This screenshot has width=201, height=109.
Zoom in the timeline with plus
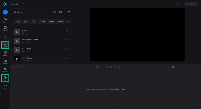[185, 67]
